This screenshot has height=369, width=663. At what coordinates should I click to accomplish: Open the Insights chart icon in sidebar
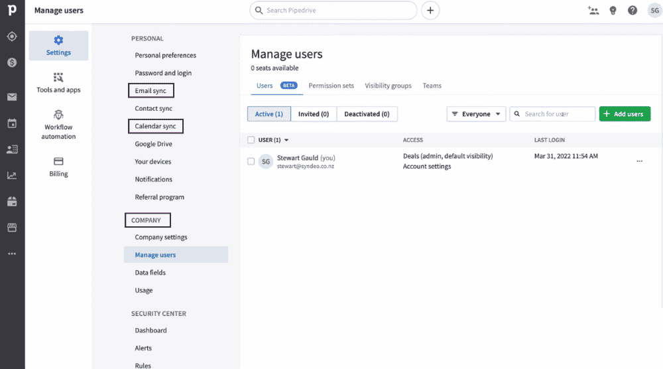tap(12, 176)
